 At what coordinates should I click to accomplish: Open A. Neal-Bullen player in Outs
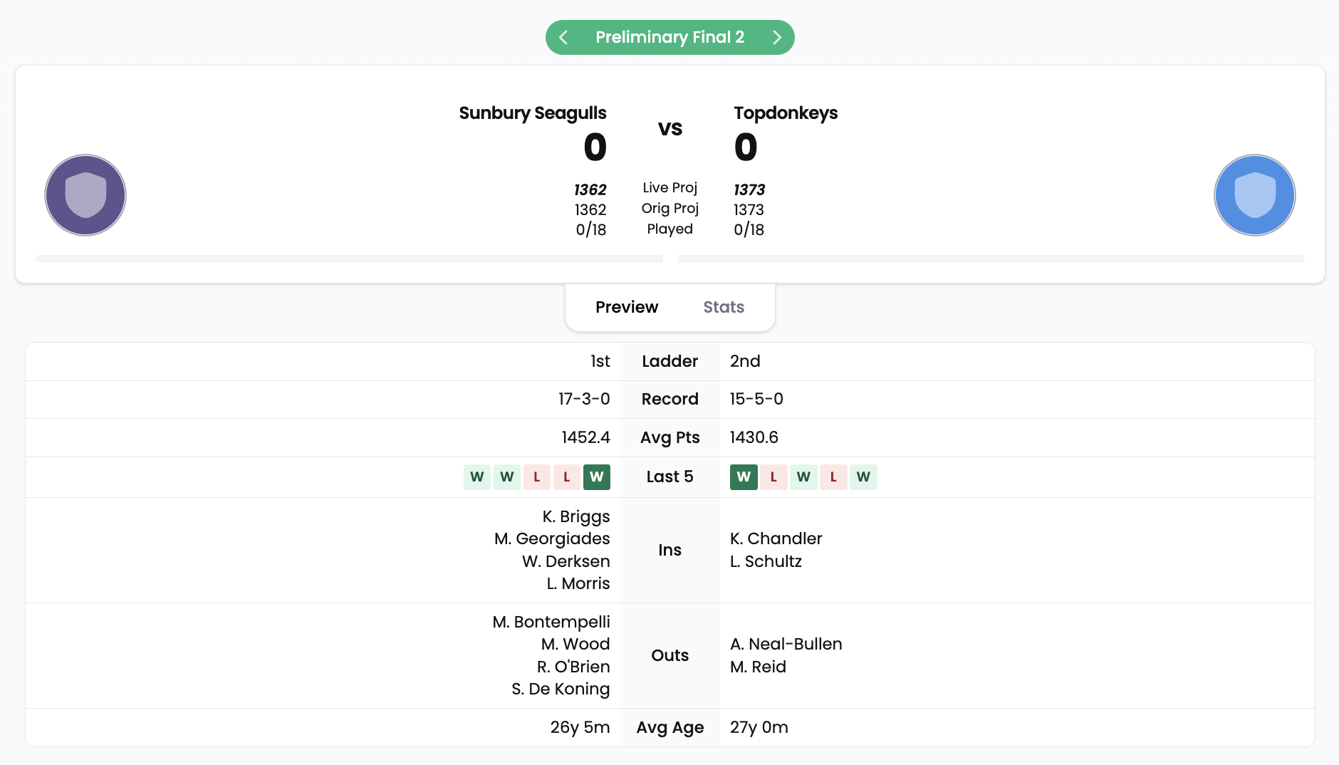(786, 644)
